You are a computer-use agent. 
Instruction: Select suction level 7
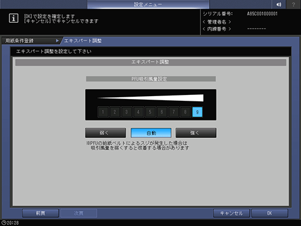pos(173,112)
